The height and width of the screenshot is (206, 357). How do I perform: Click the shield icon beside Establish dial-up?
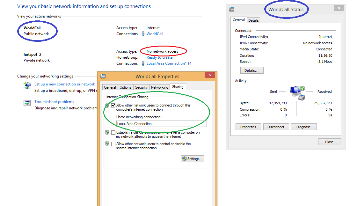click(107, 132)
